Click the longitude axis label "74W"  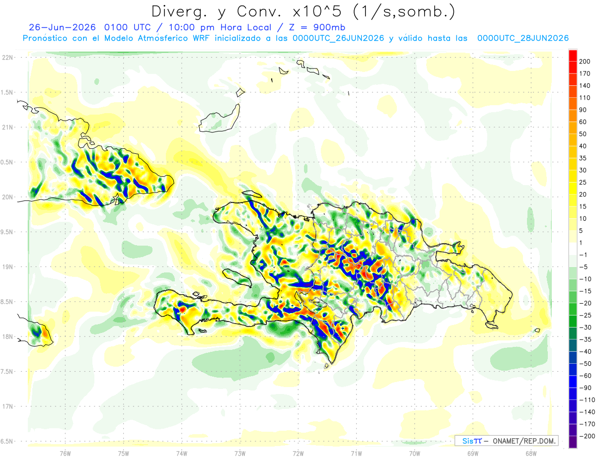tap(182, 453)
